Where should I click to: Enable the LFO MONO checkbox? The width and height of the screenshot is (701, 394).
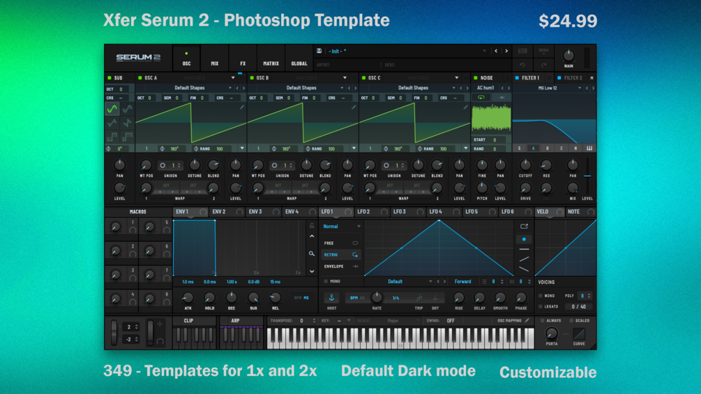[x=326, y=282]
